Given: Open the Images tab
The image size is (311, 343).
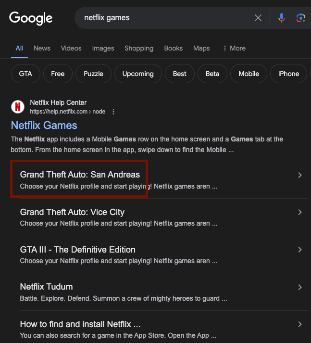Looking at the screenshot, I should coord(103,48).
